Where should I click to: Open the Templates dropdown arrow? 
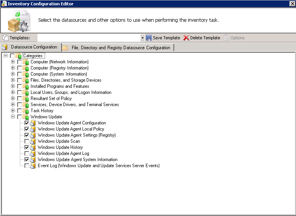142,38
